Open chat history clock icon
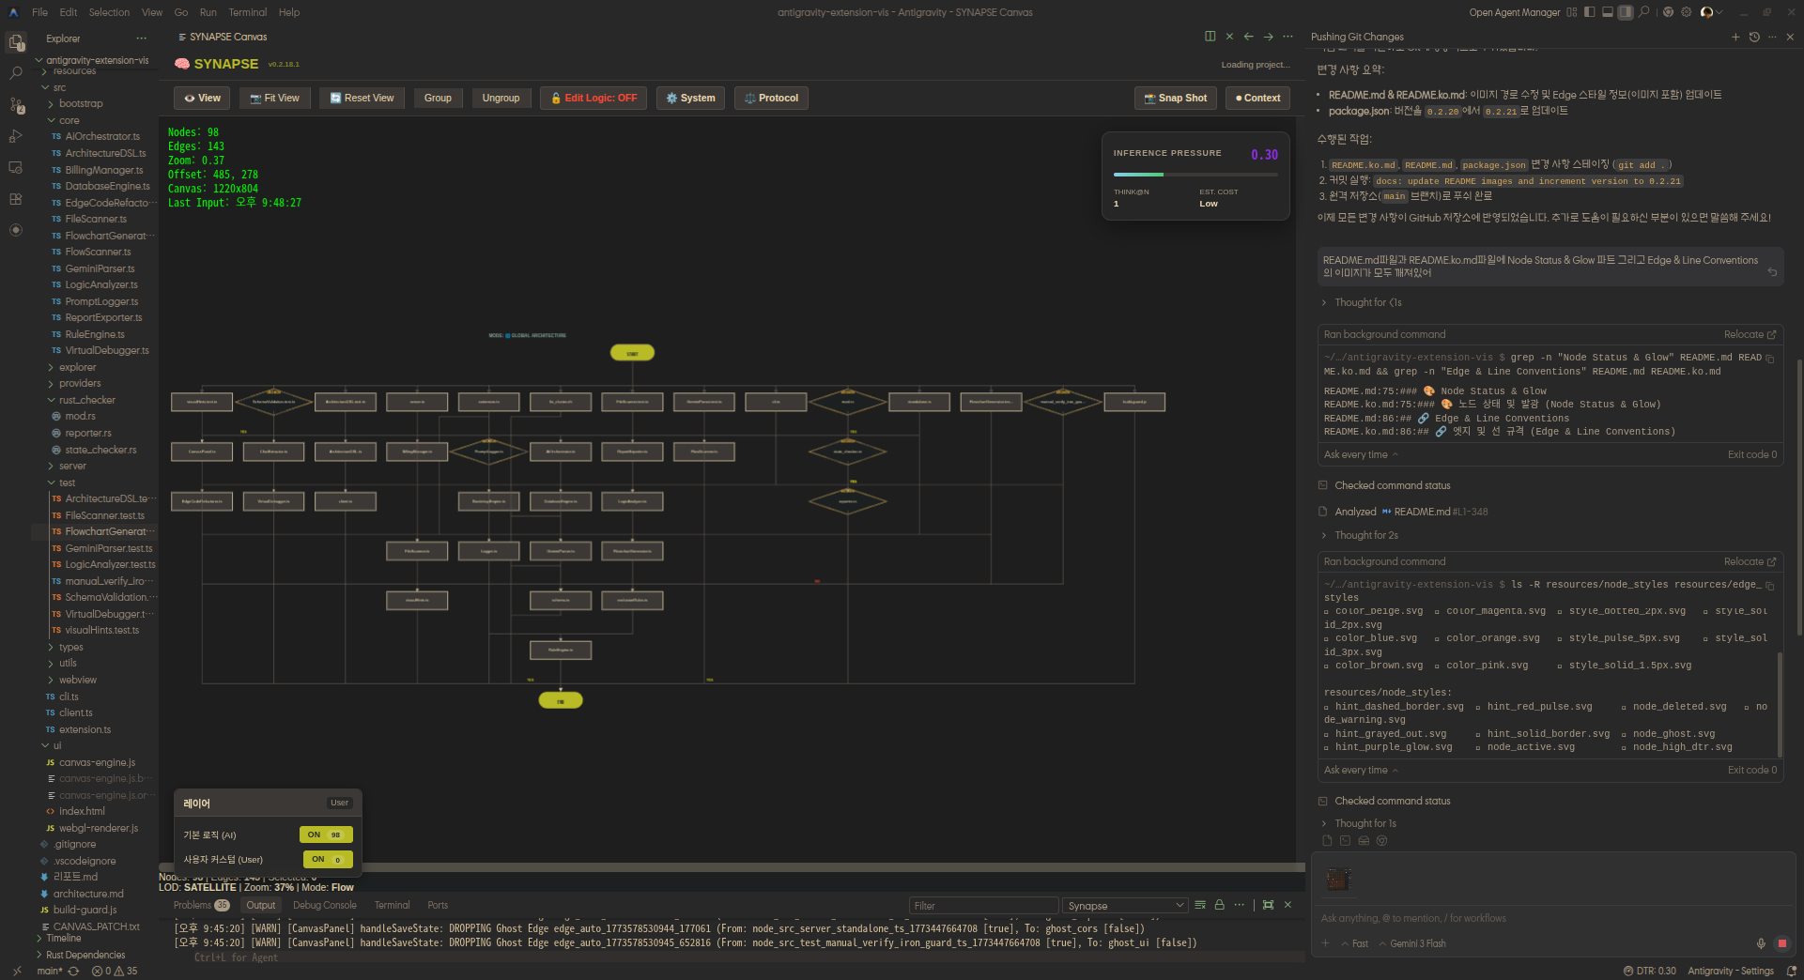This screenshot has height=980, width=1804. (1753, 37)
